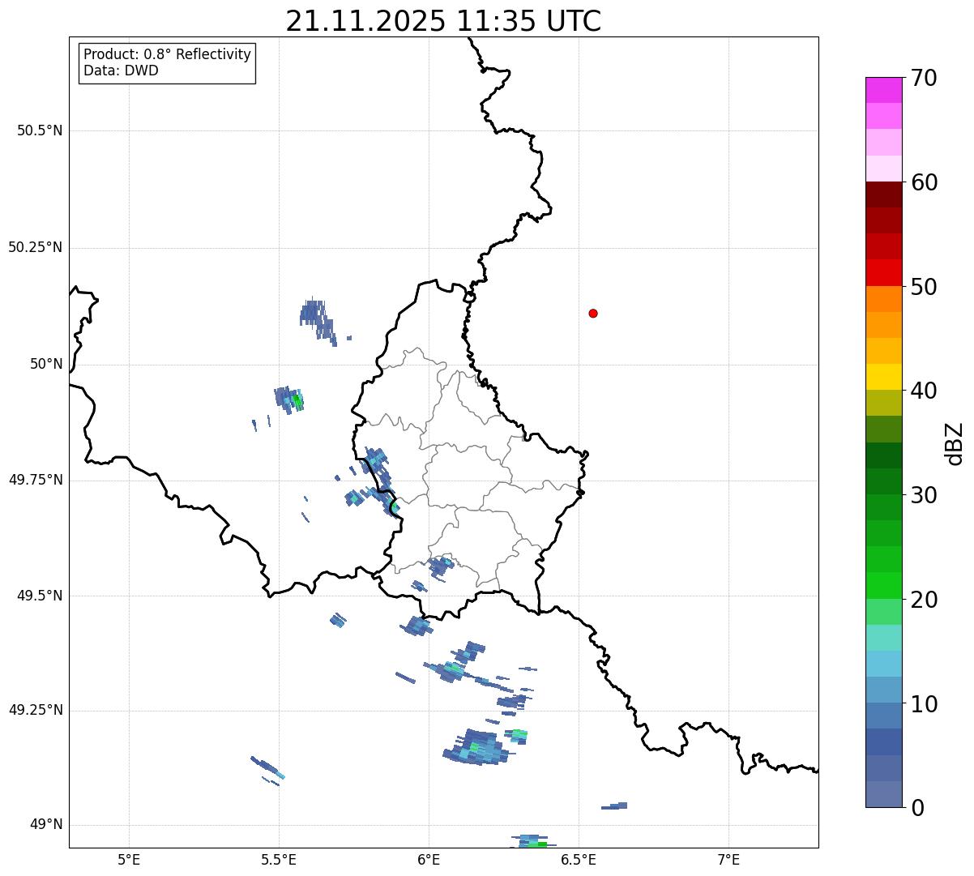The image size is (974, 876).
Task: Click the 5°E longitude label
Action: (129, 859)
